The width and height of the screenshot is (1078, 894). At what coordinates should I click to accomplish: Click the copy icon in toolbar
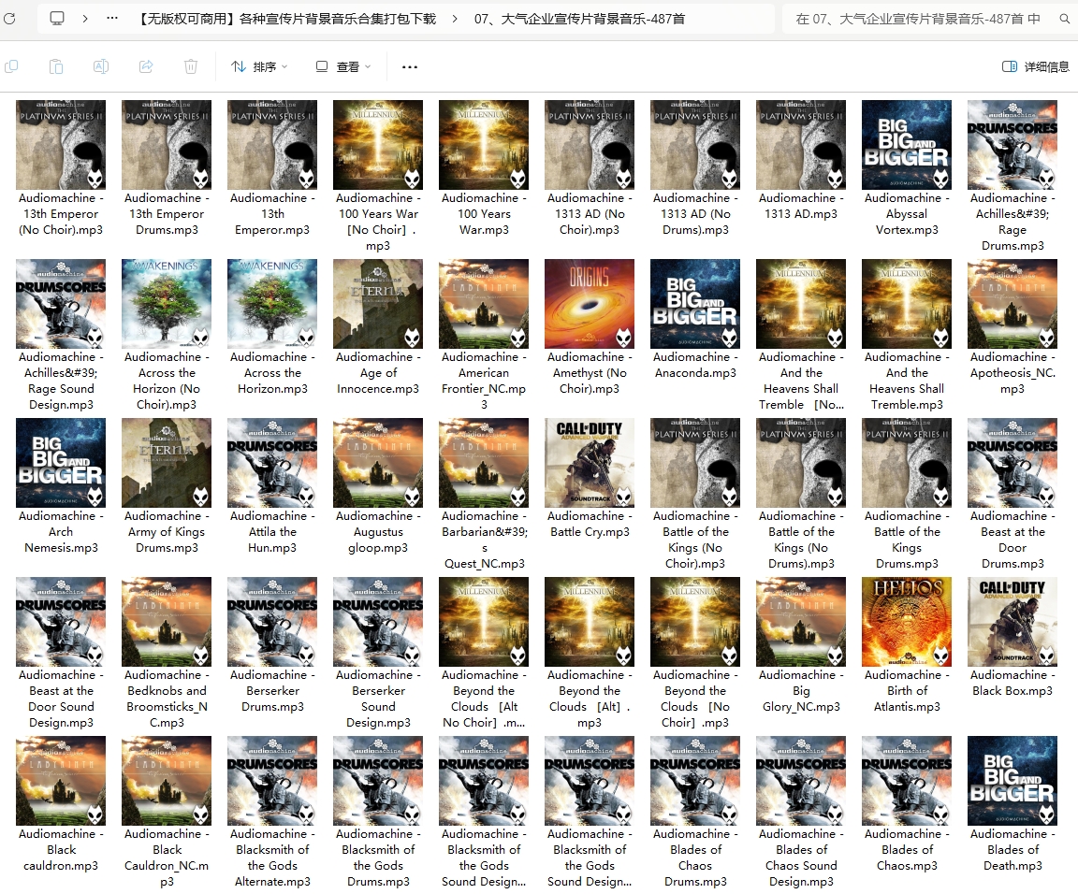point(12,66)
